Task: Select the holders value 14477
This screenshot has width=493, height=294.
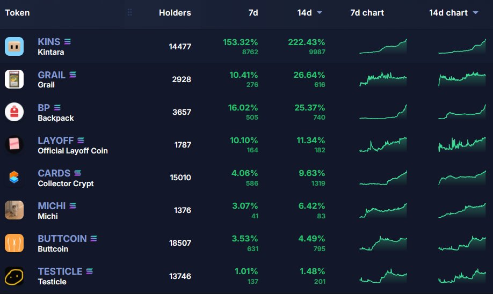Action: [x=180, y=47]
